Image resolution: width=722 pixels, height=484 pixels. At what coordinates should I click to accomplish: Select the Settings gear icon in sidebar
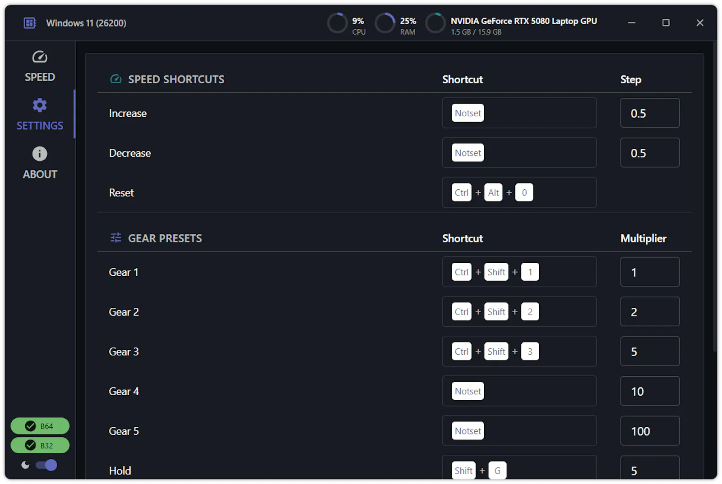pos(40,105)
